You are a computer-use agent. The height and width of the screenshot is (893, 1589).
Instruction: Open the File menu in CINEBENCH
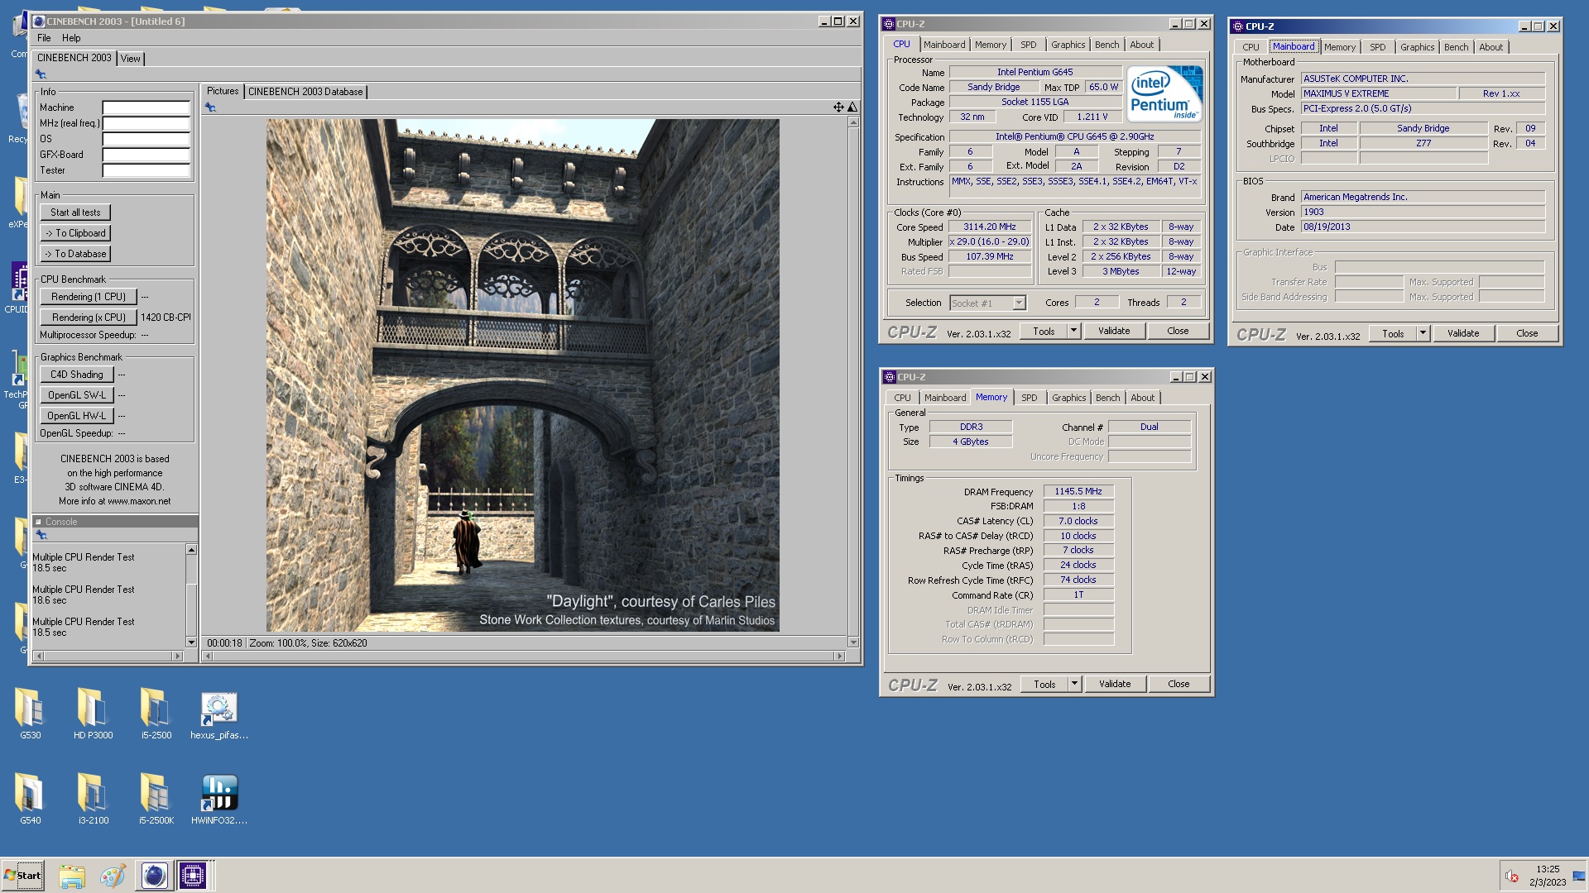(44, 38)
